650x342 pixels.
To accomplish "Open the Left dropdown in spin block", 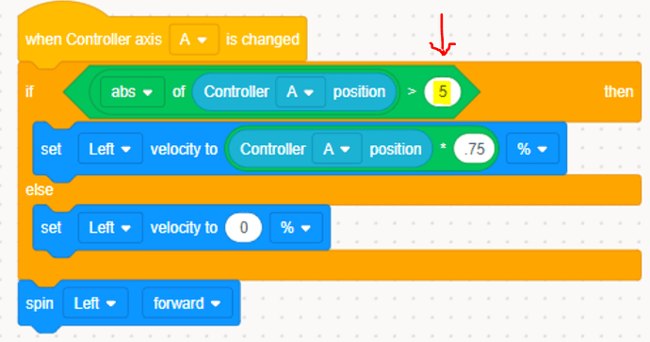I will pos(95,303).
